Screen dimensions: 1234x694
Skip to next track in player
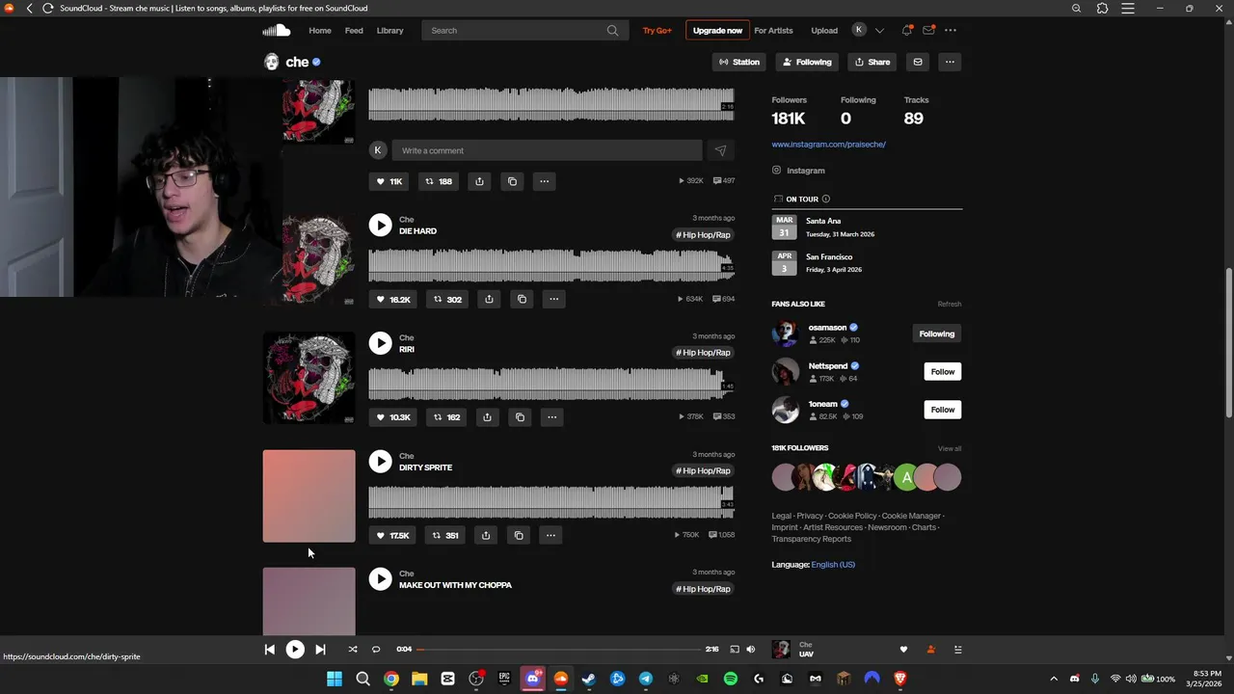point(320,650)
